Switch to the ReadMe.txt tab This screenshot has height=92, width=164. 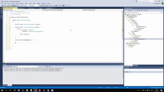[49, 8]
